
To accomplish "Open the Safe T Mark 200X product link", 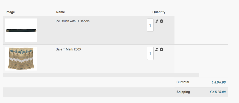I will (x=68, y=49).
